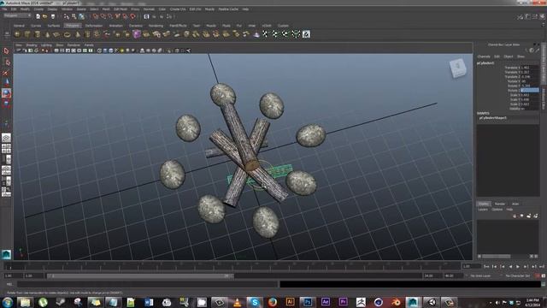Click the MEL command line input
This screenshot has width=547, height=308.
click(147, 285)
